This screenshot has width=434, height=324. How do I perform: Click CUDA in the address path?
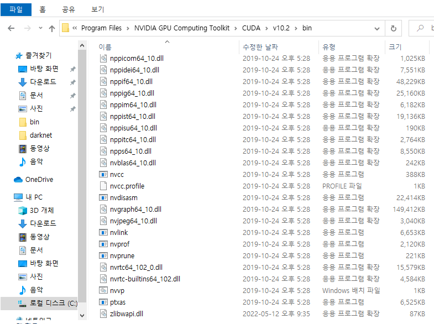(251, 28)
